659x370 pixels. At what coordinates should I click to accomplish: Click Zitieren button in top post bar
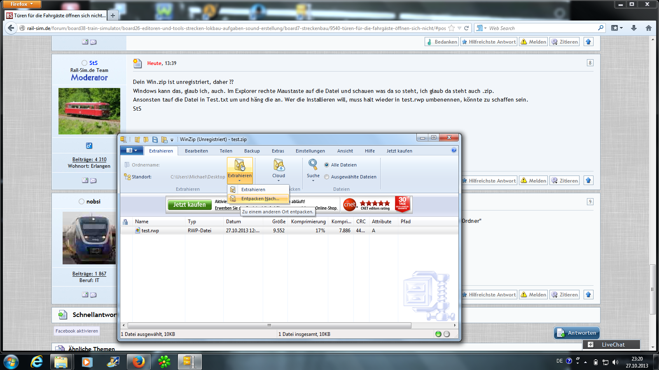tap(564, 42)
